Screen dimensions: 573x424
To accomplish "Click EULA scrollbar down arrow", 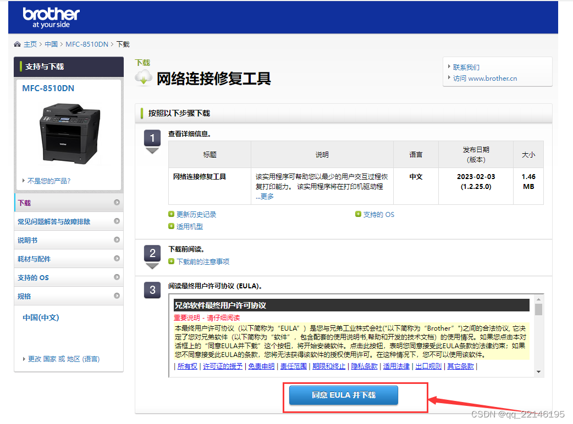I will tap(539, 372).
